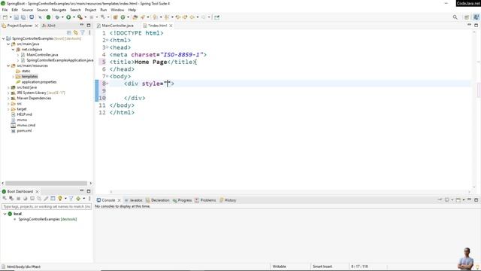Click the green Run toolbar button
This screenshot has height=271, width=481.
pos(68,17)
